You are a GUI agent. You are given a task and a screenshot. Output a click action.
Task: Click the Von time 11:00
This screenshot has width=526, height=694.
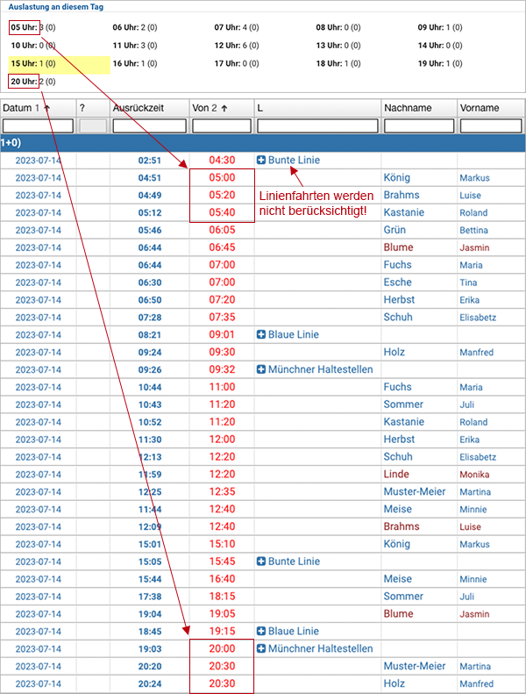click(222, 387)
